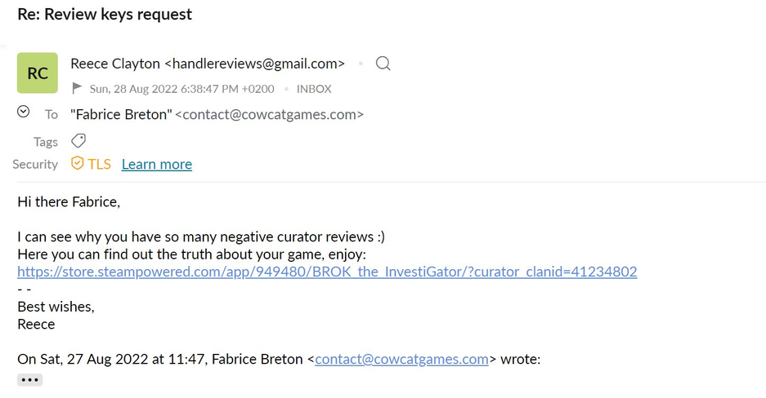
Task: Click the INBOX folder label
Action: (x=314, y=89)
